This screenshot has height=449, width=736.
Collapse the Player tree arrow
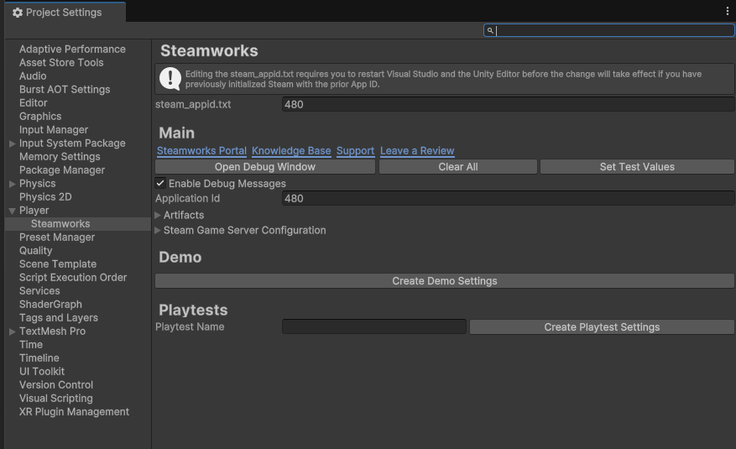click(x=13, y=211)
